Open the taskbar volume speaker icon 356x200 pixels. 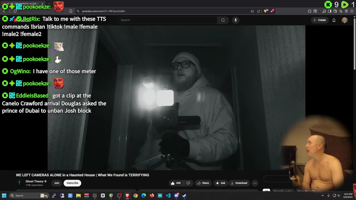click(x=339, y=196)
